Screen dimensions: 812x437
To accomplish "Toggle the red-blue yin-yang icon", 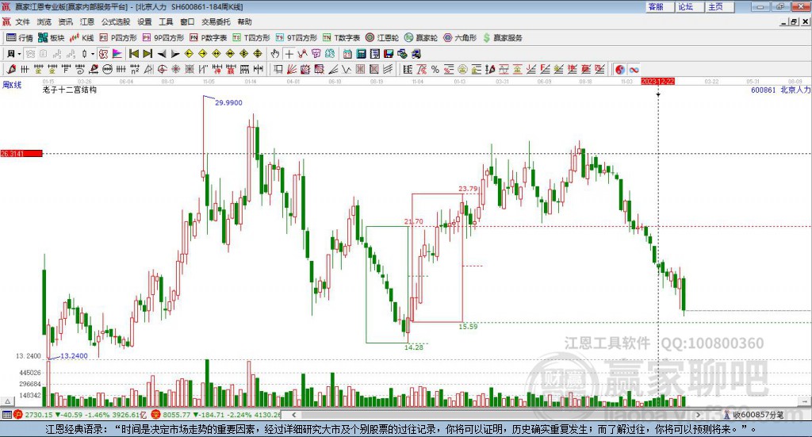I will 620,69.
